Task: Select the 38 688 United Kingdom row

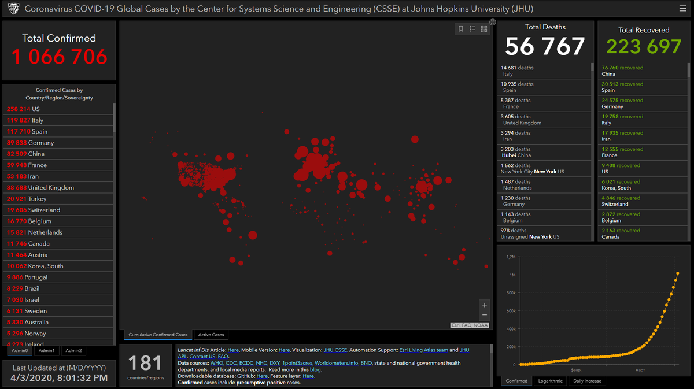Action: pos(58,187)
